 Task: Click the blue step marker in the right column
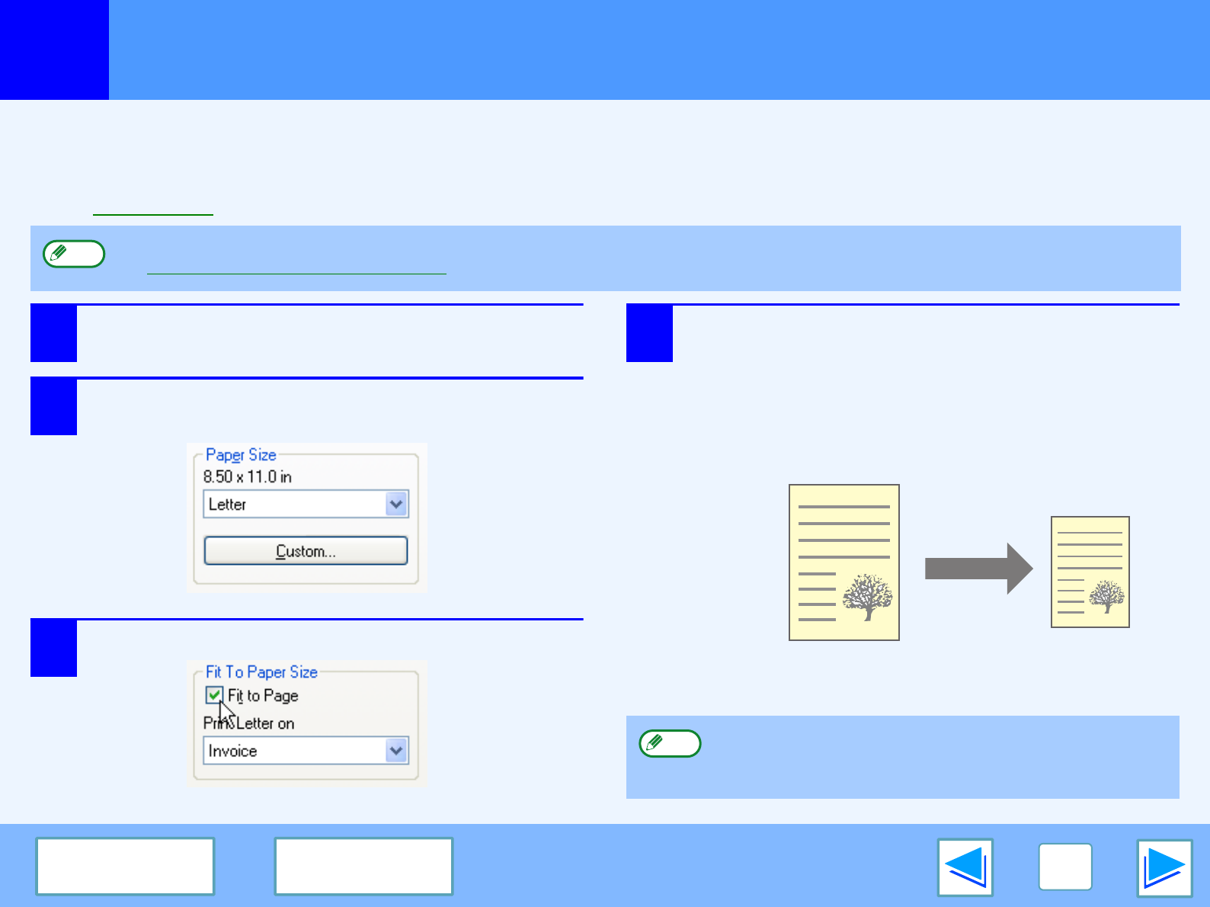tap(649, 333)
